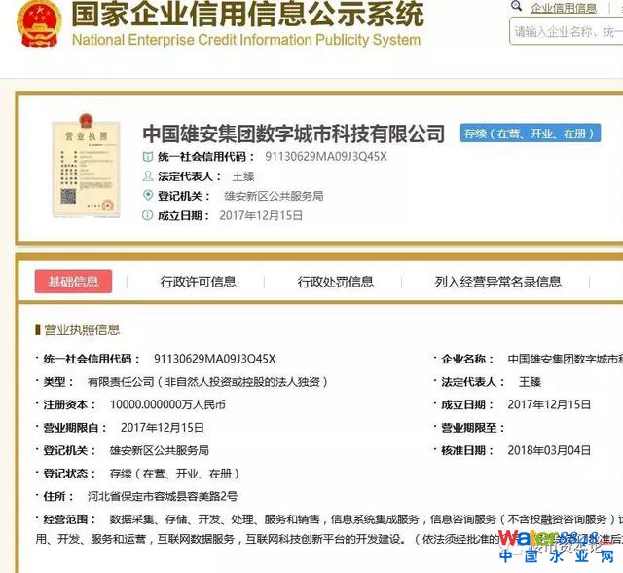Click the company name 中国雄安集团数字城市科技有限公司 heading

coord(293,134)
